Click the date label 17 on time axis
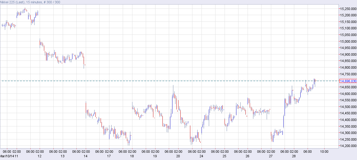The height and width of the screenshot is (160, 357). pyautogui.click(x=109, y=156)
